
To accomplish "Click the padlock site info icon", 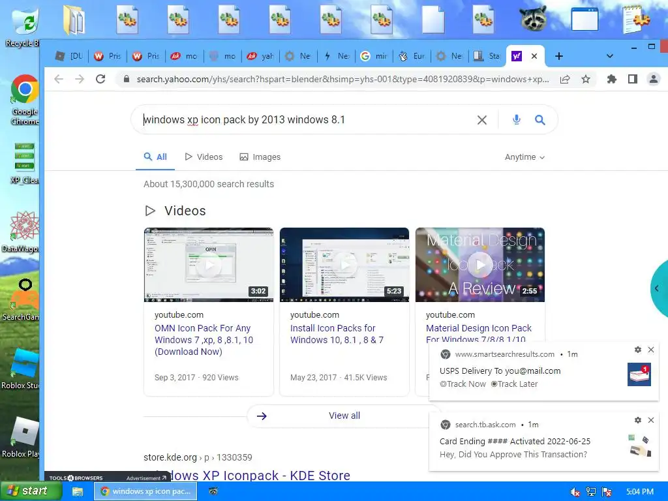I will (126, 79).
